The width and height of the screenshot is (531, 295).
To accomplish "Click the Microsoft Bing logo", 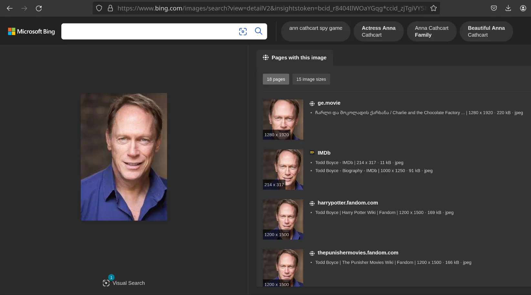I will pos(31,31).
